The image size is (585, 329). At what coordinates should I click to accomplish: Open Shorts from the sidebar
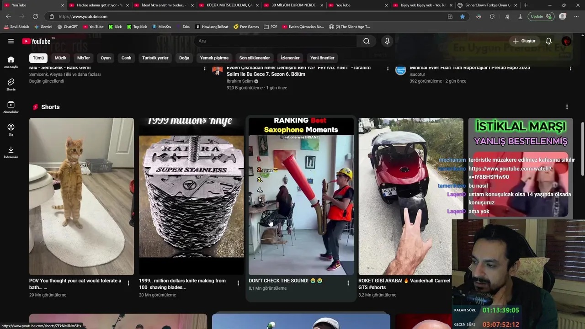tap(11, 85)
